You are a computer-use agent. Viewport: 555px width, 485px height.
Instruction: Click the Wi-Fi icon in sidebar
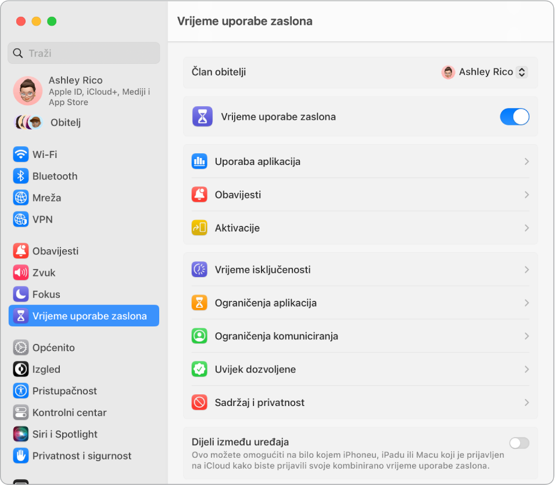[21, 155]
